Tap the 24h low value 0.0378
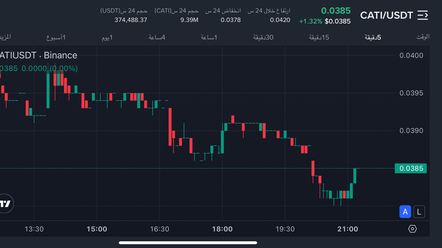The width and height of the screenshot is (442, 248). point(231,20)
